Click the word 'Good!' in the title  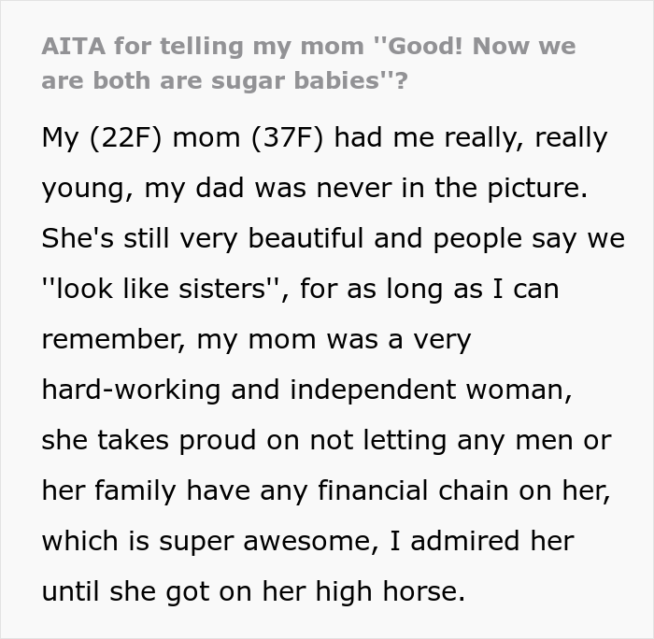(424, 46)
